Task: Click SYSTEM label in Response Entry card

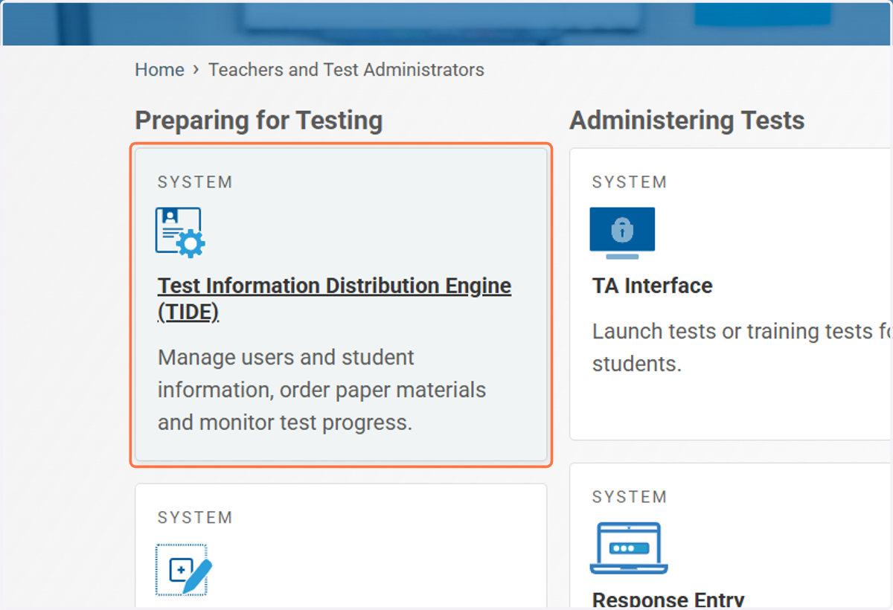Action: 630,497
